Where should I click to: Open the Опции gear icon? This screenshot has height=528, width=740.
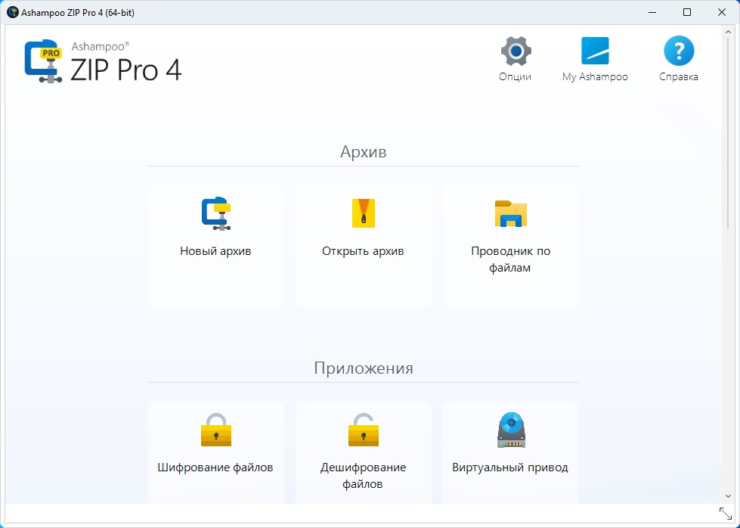coord(516,51)
